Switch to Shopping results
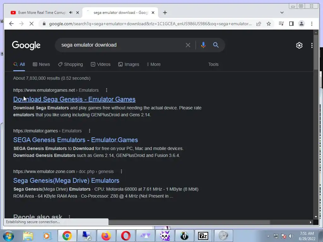This screenshot has width=323, height=242. click(x=70, y=64)
